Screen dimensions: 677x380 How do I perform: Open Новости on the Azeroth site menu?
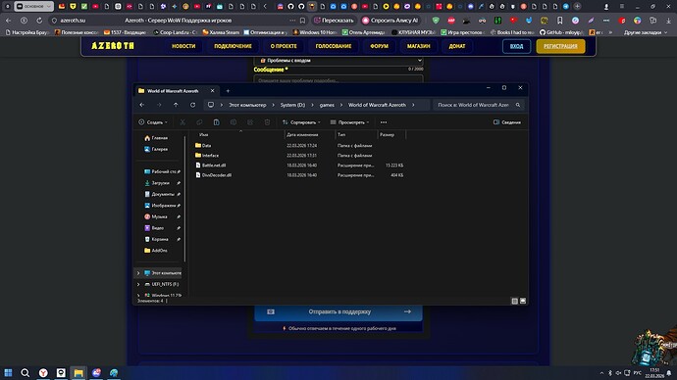click(x=183, y=46)
